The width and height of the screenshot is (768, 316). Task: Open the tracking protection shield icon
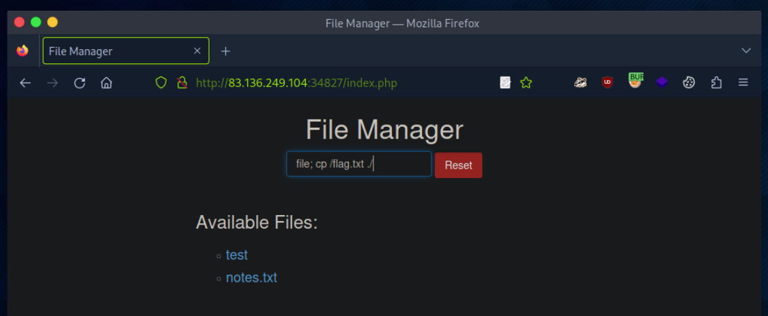(161, 83)
